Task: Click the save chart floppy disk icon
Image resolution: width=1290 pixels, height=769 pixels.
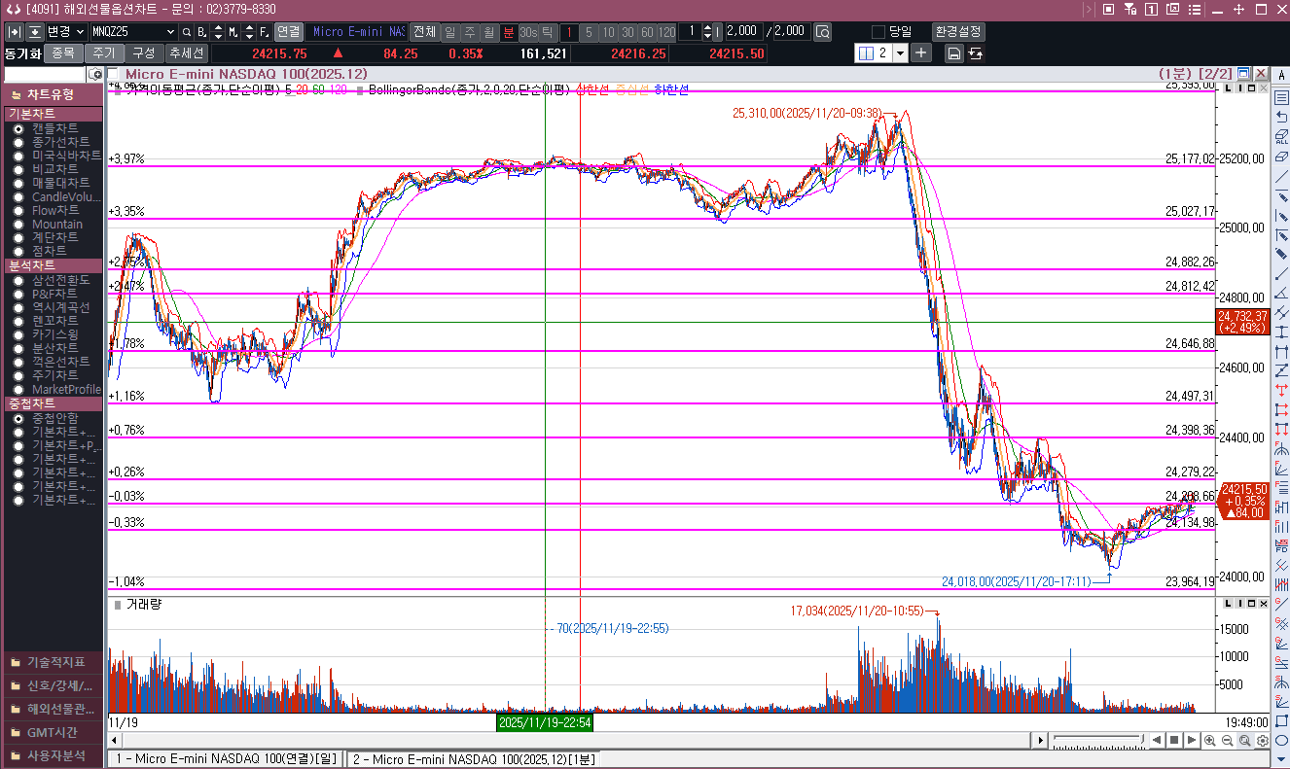Action: tap(953, 53)
